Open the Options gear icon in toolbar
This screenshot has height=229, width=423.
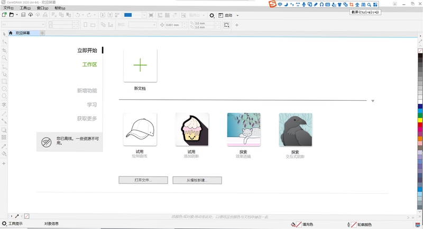pyautogui.click(x=212, y=15)
